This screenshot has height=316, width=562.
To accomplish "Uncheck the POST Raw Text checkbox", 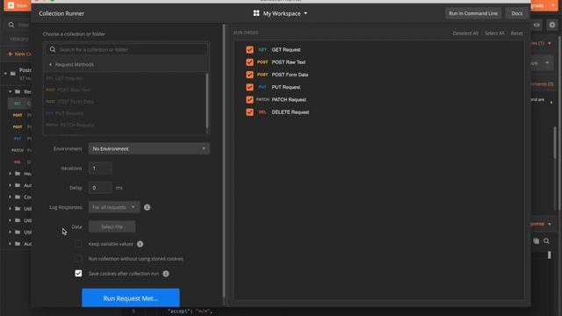I will (x=249, y=62).
